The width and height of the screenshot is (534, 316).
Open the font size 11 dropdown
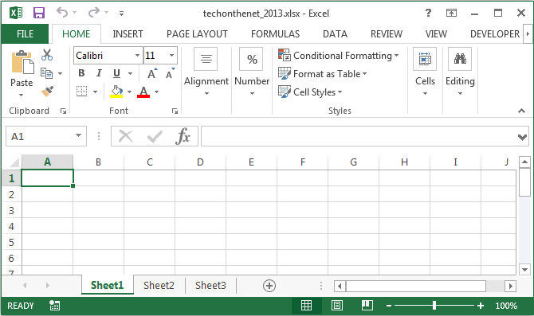[171, 56]
